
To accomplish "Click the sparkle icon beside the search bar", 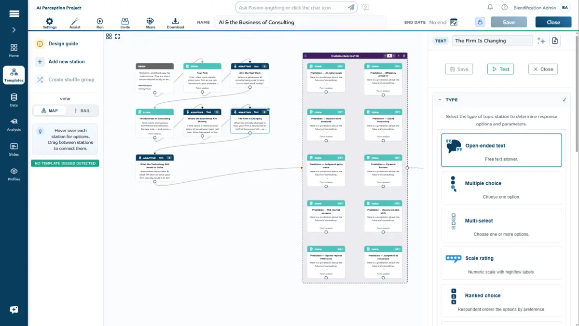I will (366, 7).
